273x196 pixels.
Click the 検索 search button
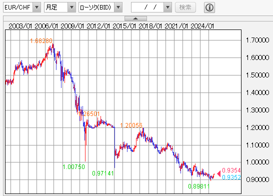(x=185, y=7)
